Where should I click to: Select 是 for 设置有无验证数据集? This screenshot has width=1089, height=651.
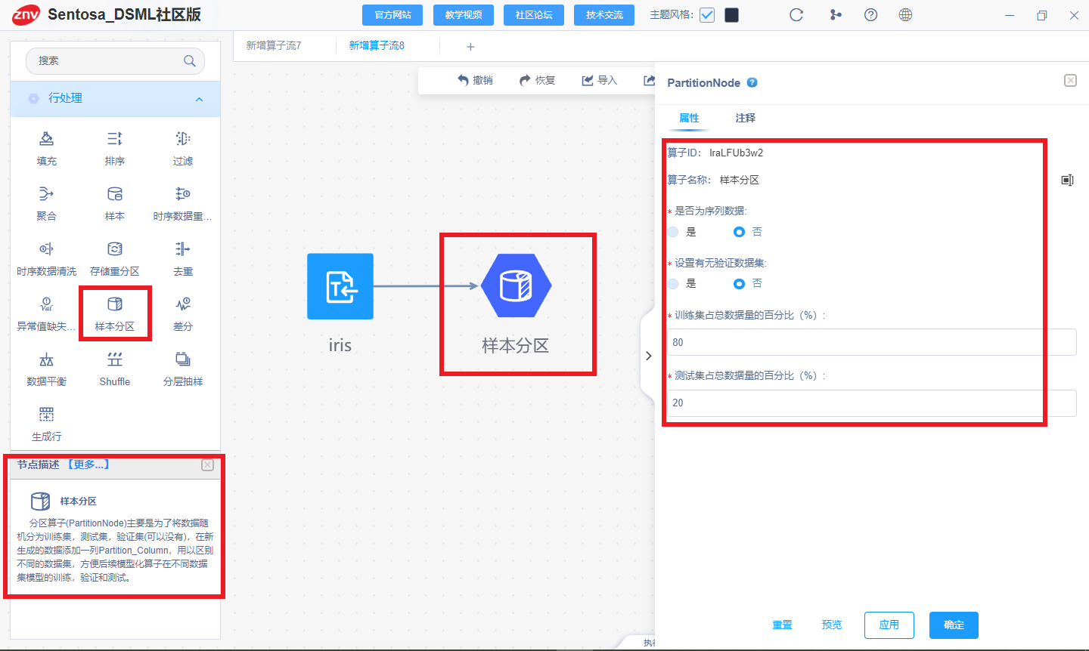click(673, 283)
